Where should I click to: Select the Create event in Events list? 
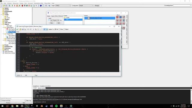pyautogui.click(x=73, y=17)
